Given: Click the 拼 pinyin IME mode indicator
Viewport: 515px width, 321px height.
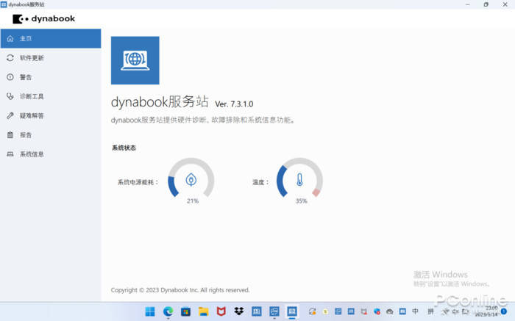Looking at the screenshot, I should [x=430, y=311].
